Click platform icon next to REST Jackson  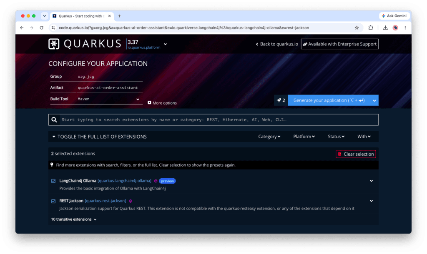click(x=131, y=201)
